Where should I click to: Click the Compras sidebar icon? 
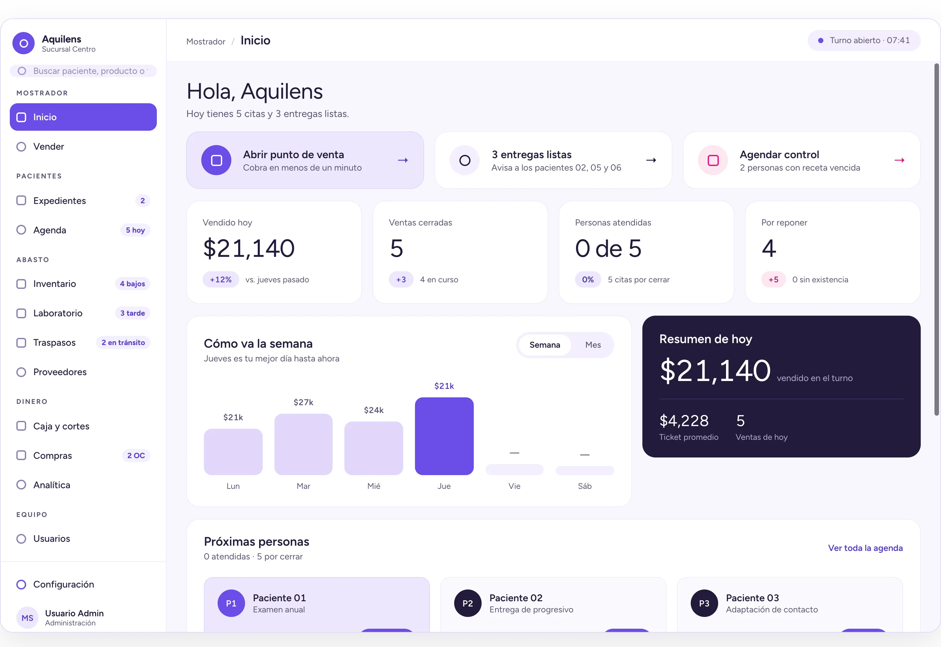tap(21, 455)
